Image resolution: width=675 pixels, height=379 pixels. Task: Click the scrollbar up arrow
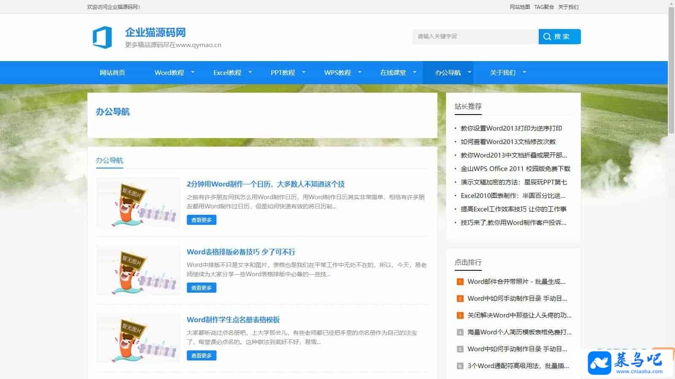pos(671,3)
